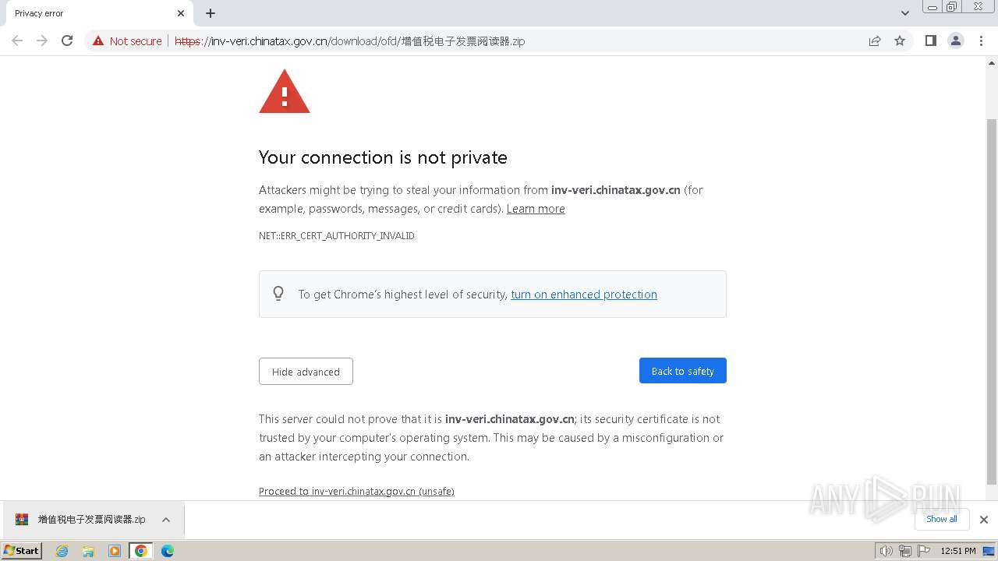Viewport: 998px width, 561px height.
Task: Open tab search dropdown arrow
Action: (x=904, y=13)
